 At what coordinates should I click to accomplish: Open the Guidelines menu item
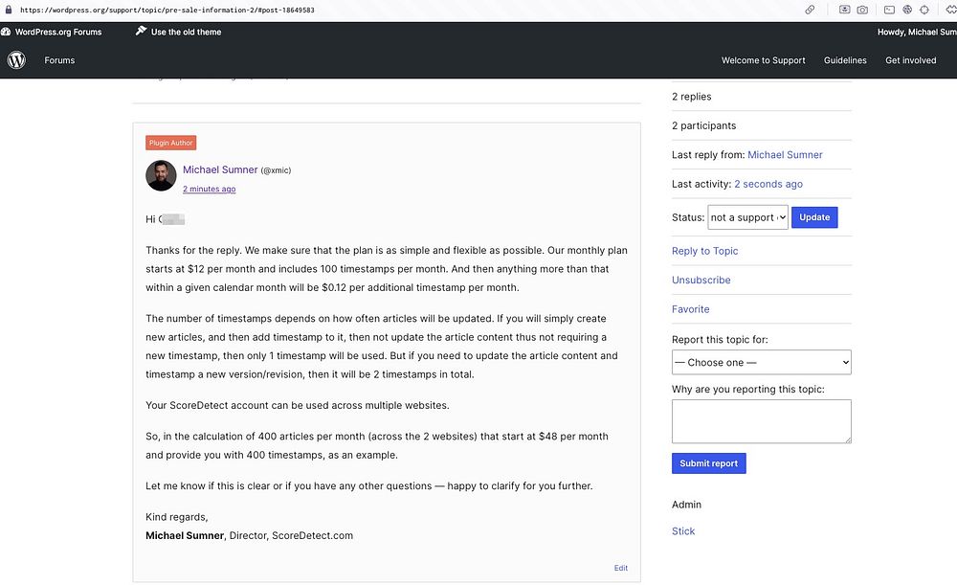pos(845,60)
